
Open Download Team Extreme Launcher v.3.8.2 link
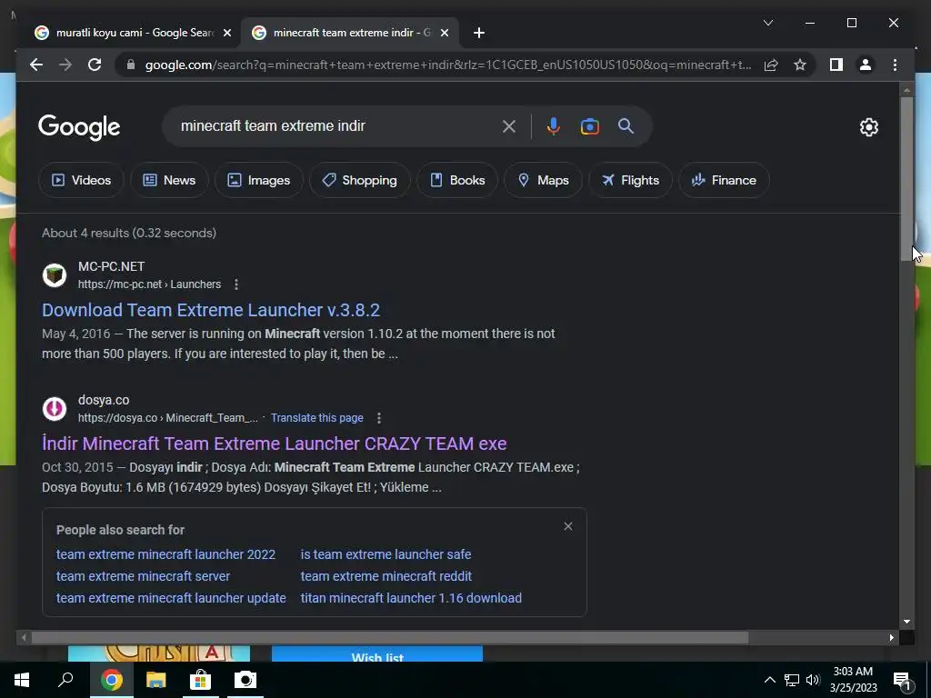click(211, 310)
